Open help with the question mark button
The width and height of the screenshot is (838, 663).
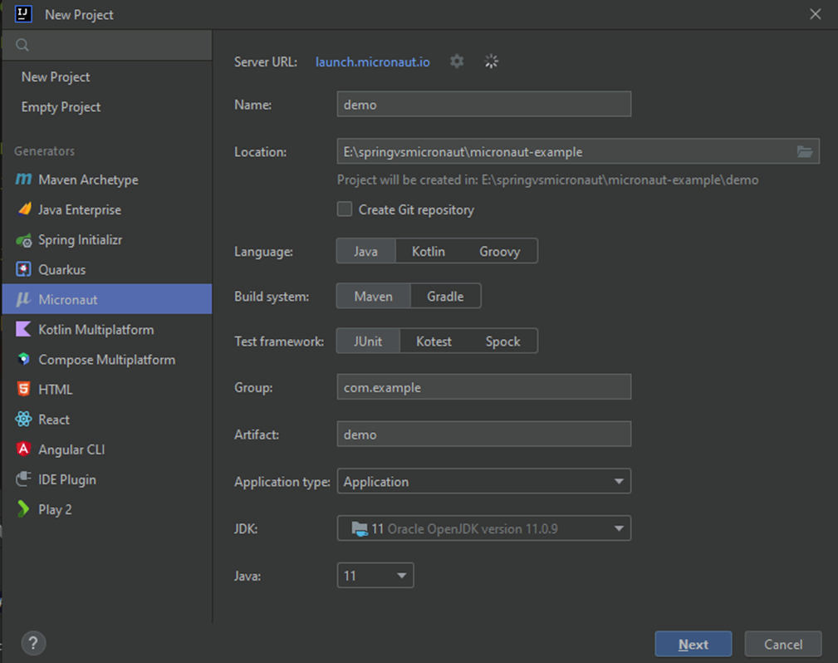point(33,643)
